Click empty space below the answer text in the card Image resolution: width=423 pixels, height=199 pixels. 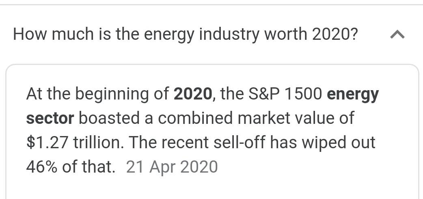click(x=211, y=188)
